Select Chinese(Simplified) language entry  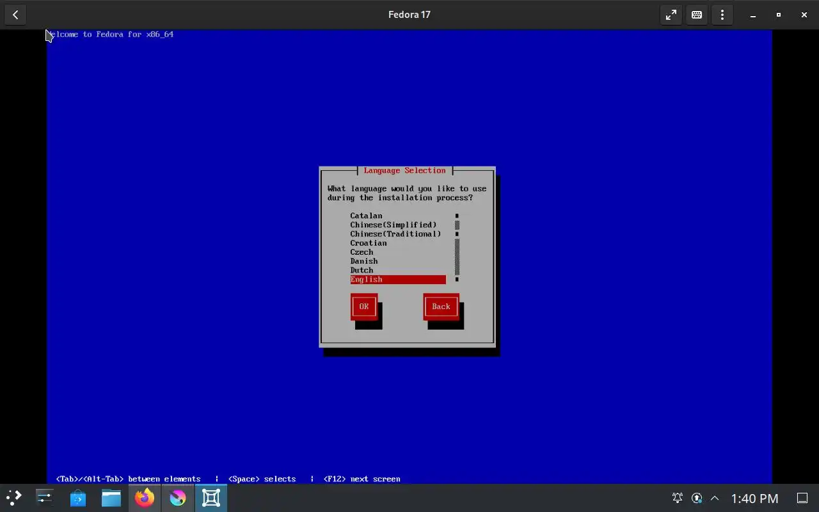[398, 225]
